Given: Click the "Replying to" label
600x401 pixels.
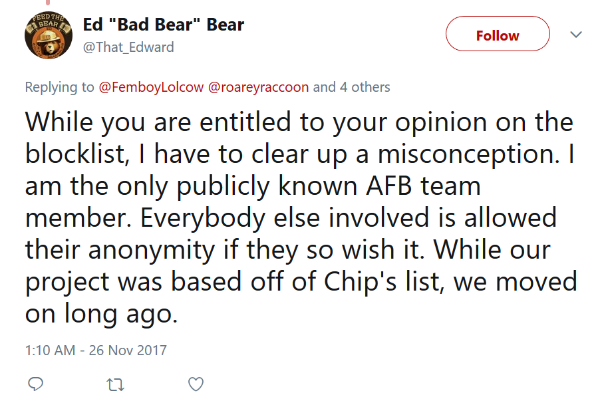Looking at the screenshot, I should coord(59,87).
